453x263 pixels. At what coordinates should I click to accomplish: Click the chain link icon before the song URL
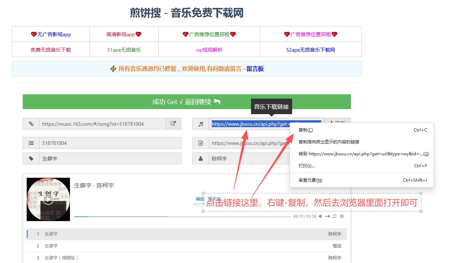31,124
